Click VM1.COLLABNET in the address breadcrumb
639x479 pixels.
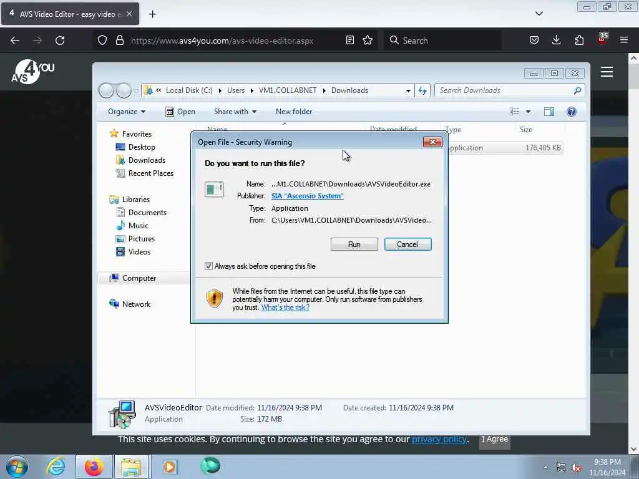tap(288, 90)
